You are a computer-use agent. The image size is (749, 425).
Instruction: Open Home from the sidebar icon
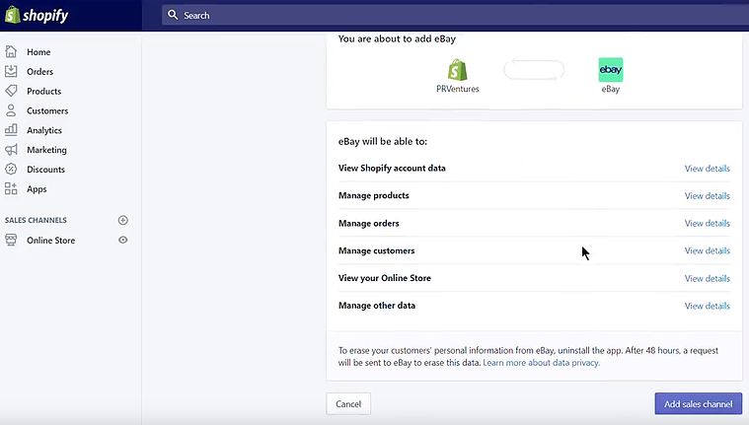tap(11, 51)
